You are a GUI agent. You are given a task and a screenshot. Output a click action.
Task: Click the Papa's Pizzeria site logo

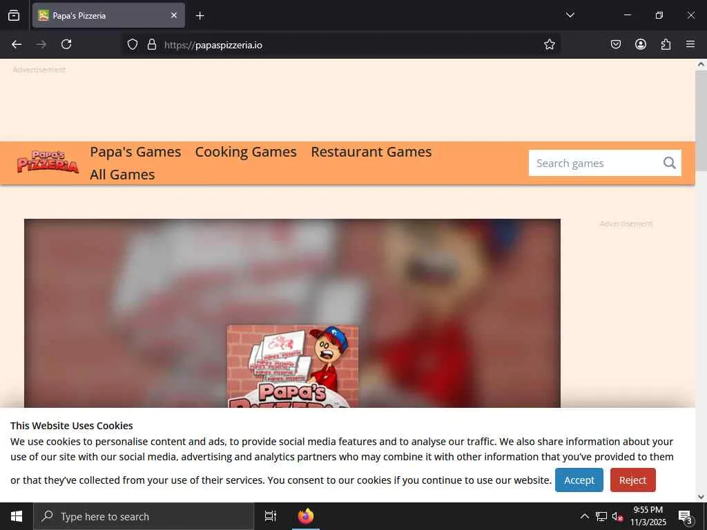pos(48,162)
